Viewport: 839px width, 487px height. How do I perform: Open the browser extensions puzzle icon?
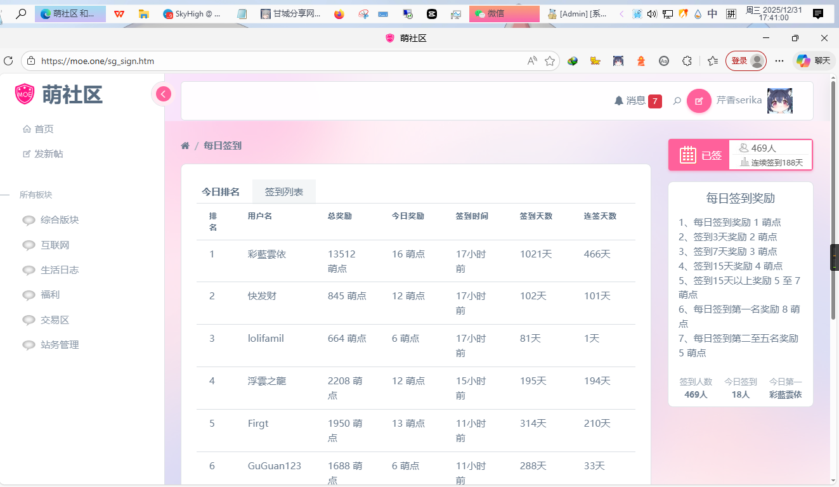coord(687,61)
